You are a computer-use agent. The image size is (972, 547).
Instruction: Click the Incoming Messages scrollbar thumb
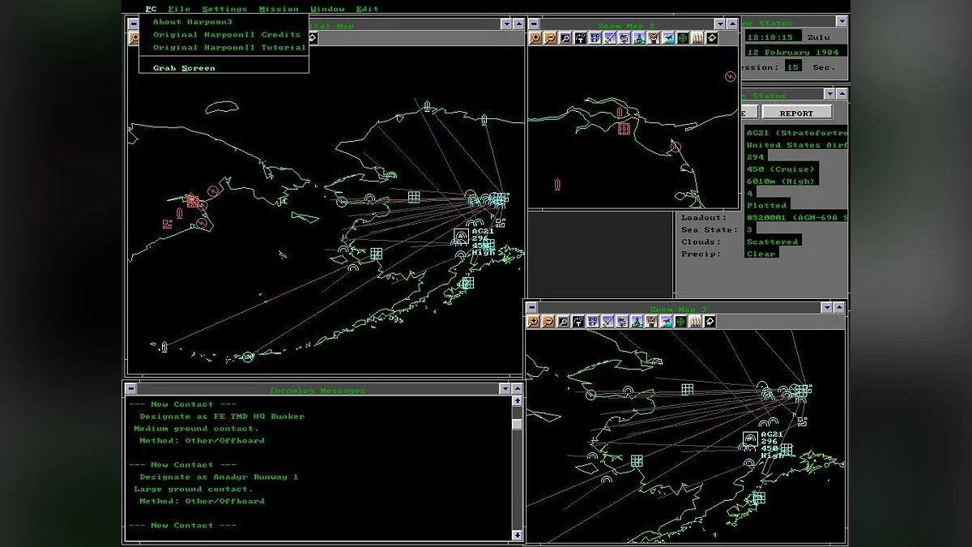[x=517, y=424]
